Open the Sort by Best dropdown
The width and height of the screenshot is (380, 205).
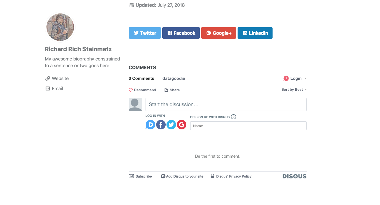294,90
